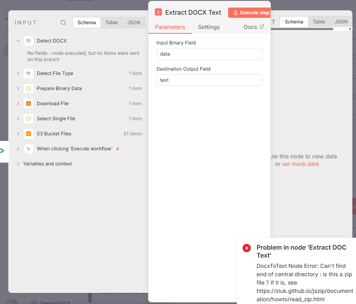Image resolution: width=356 pixels, height=304 pixels.
Task: Click the Execute step button
Action: tap(249, 13)
